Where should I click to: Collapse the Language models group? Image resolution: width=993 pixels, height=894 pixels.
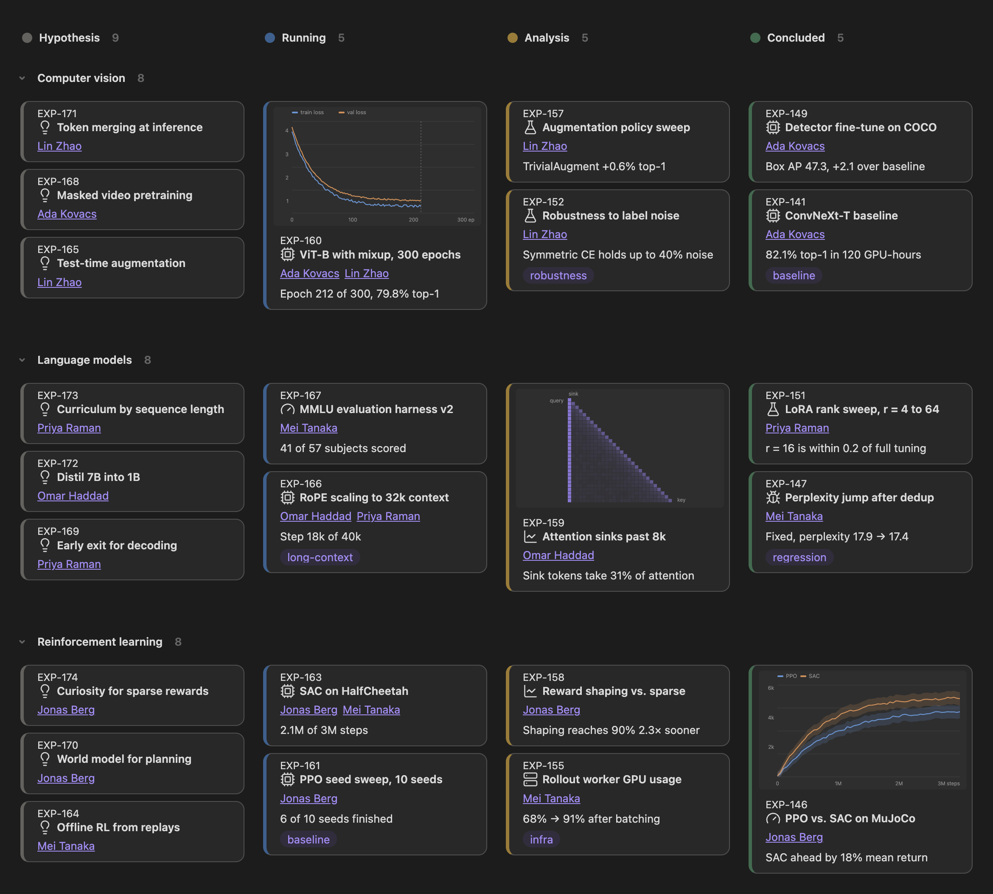coord(22,360)
